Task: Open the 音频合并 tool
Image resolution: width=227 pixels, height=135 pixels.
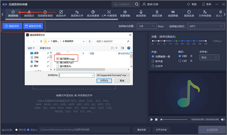Action: (61, 14)
